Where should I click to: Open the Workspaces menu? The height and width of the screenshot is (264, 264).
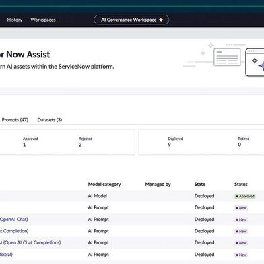pyautogui.click(x=43, y=20)
